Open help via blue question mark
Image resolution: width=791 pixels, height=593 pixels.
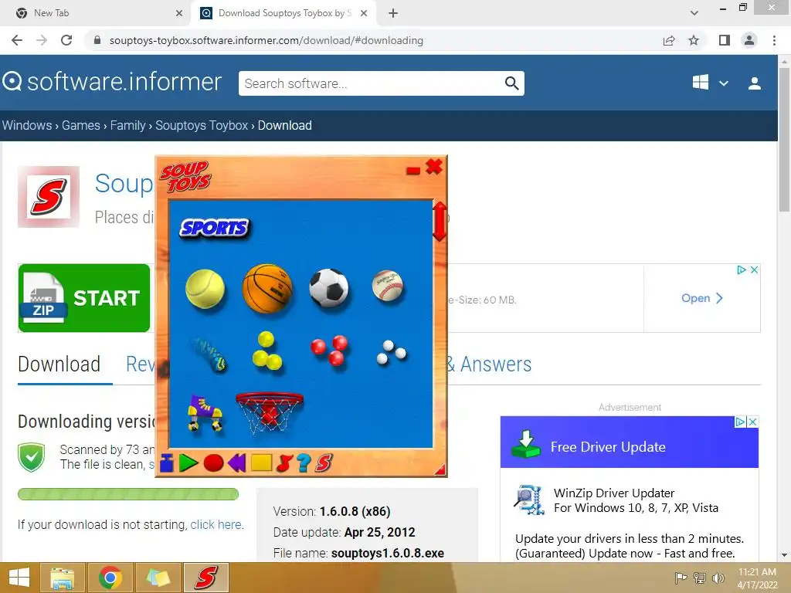[x=304, y=463]
